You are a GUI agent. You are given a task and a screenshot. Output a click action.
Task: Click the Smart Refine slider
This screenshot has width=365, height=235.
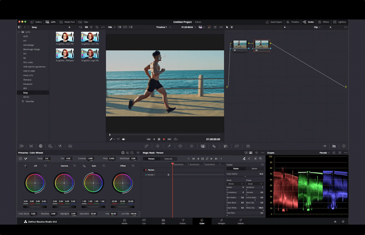pyautogui.click(x=245, y=176)
